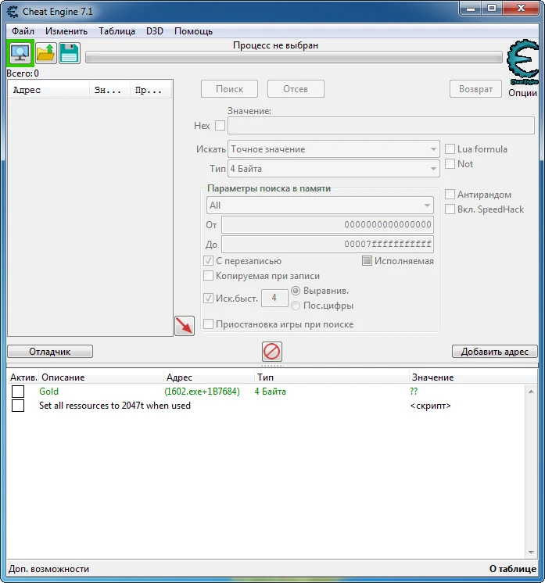Open the Cheat Engine logo options
This screenshot has height=583, width=545.
pyautogui.click(x=523, y=62)
